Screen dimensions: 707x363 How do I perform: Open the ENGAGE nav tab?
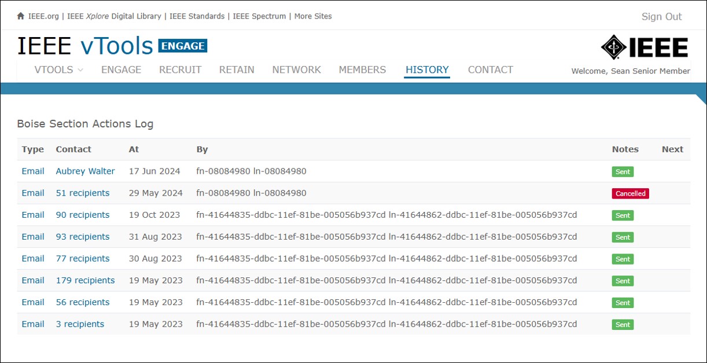coord(121,69)
